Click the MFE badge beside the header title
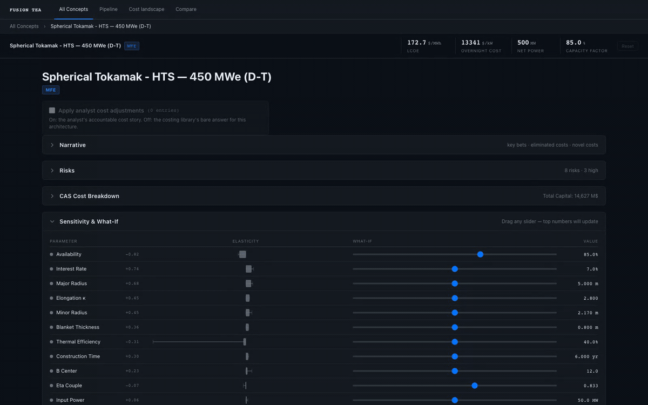 132,46
